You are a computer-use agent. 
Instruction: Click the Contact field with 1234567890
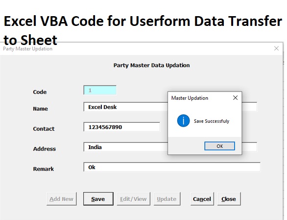pyautogui.click(x=122, y=127)
